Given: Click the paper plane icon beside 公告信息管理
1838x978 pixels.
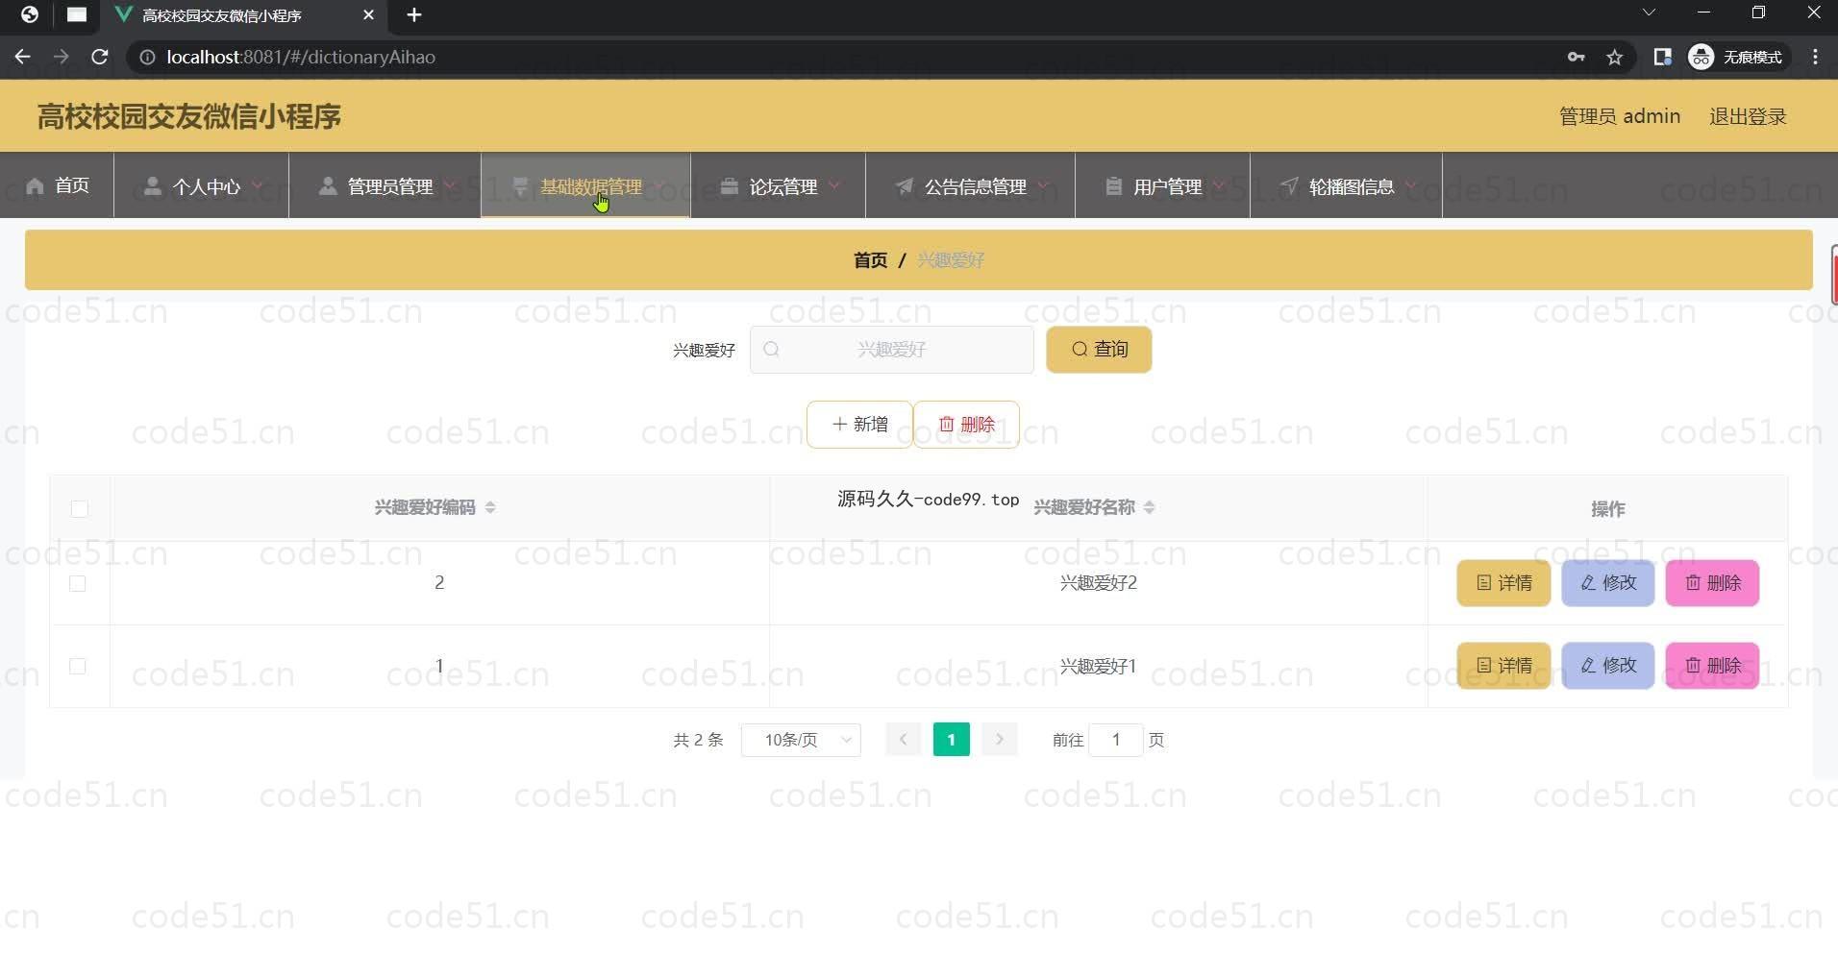Looking at the screenshot, I should click(904, 185).
